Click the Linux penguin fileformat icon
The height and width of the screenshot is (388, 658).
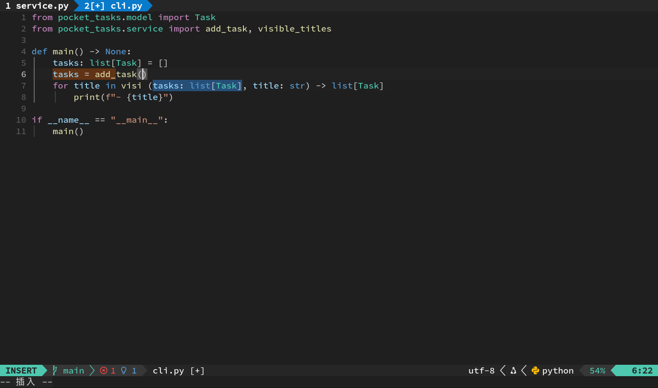coord(513,370)
